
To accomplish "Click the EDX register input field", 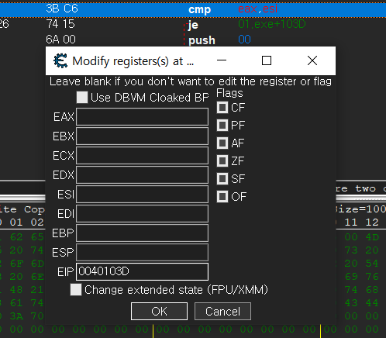I will point(142,175).
